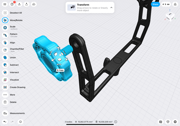Click the 'Deselect All' label

pos(16,13)
